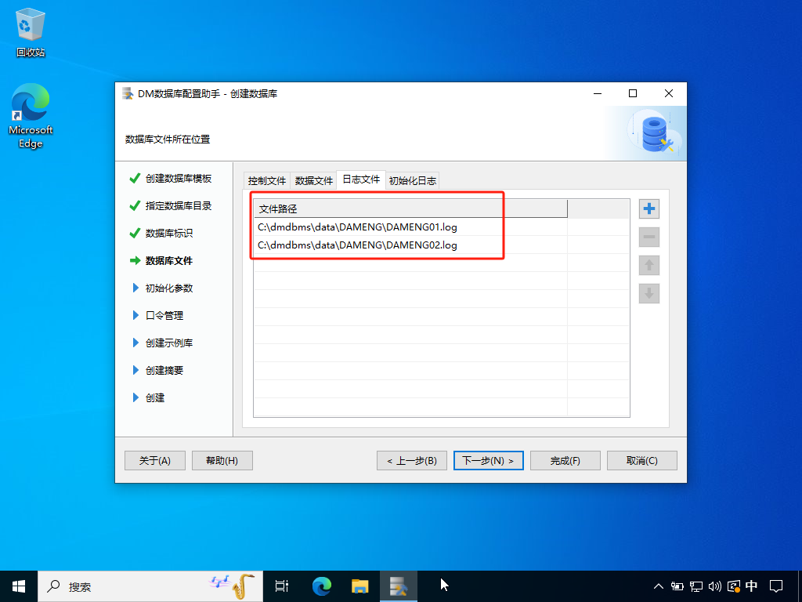The width and height of the screenshot is (802, 602).
Task: Click the 关于(A) button
Action: pyautogui.click(x=154, y=461)
